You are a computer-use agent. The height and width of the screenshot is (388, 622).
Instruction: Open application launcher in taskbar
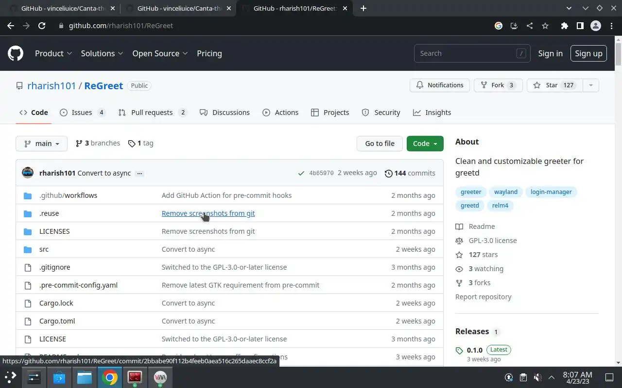pyautogui.click(x=11, y=377)
